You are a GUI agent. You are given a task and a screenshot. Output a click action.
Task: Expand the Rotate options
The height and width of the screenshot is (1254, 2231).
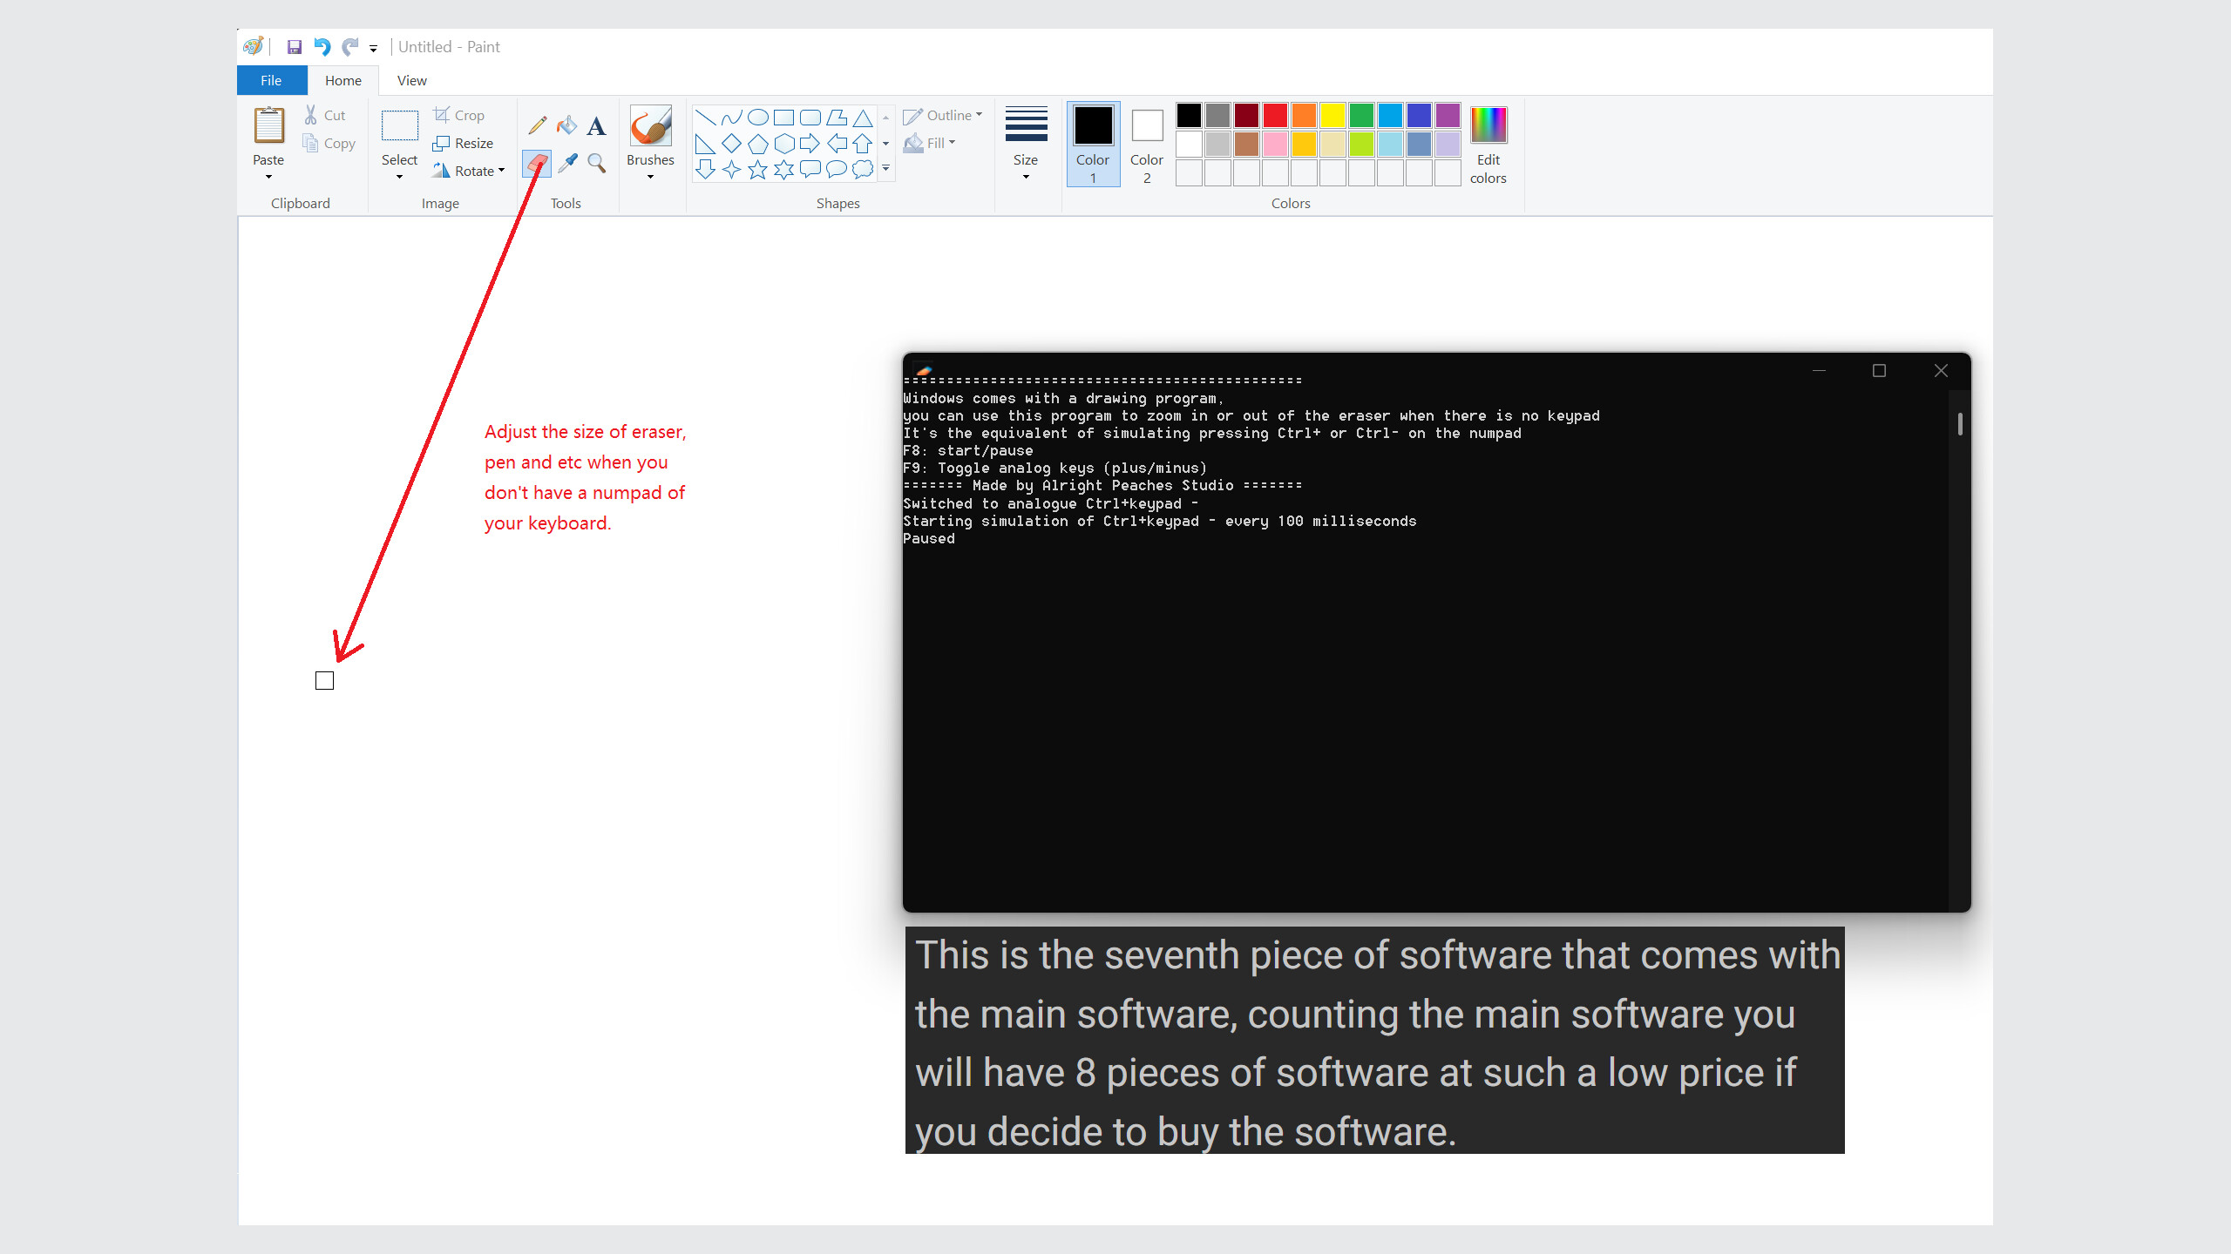(x=469, y=170)
